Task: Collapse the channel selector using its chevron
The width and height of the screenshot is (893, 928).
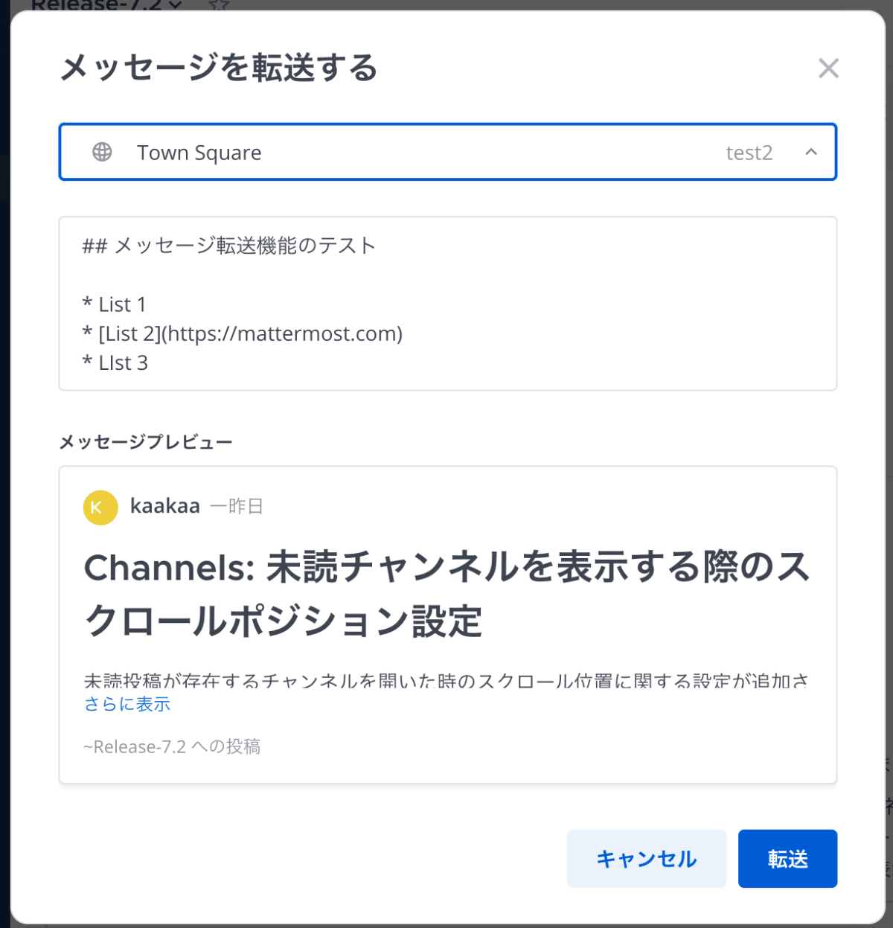Action: (x=812, y=152)
